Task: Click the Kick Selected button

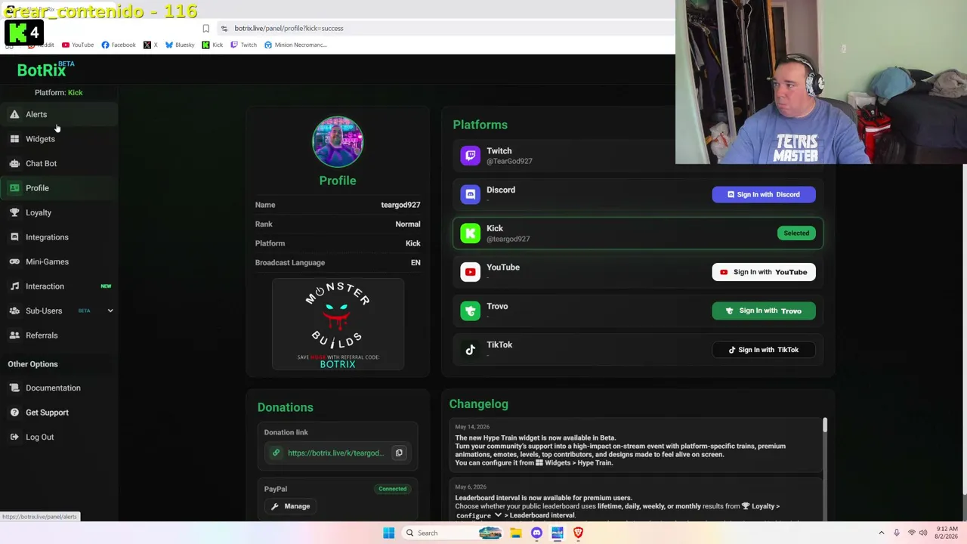Action: [796, 233]
